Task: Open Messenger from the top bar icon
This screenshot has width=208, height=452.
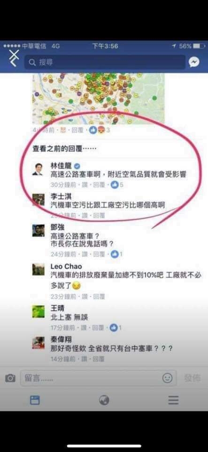Action: (194, 62)
